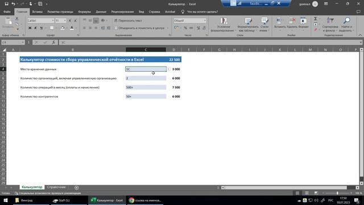Select total cell showing 22 500
This screenshot has width=364, height=205.
coord(174,60)
